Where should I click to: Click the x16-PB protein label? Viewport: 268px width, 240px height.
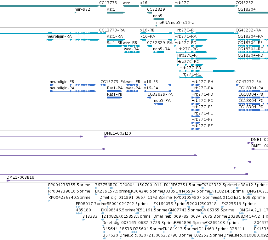(x=151, y=82)
